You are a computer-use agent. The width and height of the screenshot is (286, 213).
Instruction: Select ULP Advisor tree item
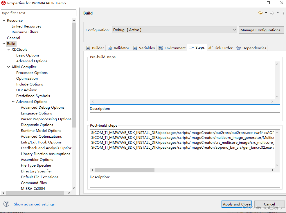[26, 90]
